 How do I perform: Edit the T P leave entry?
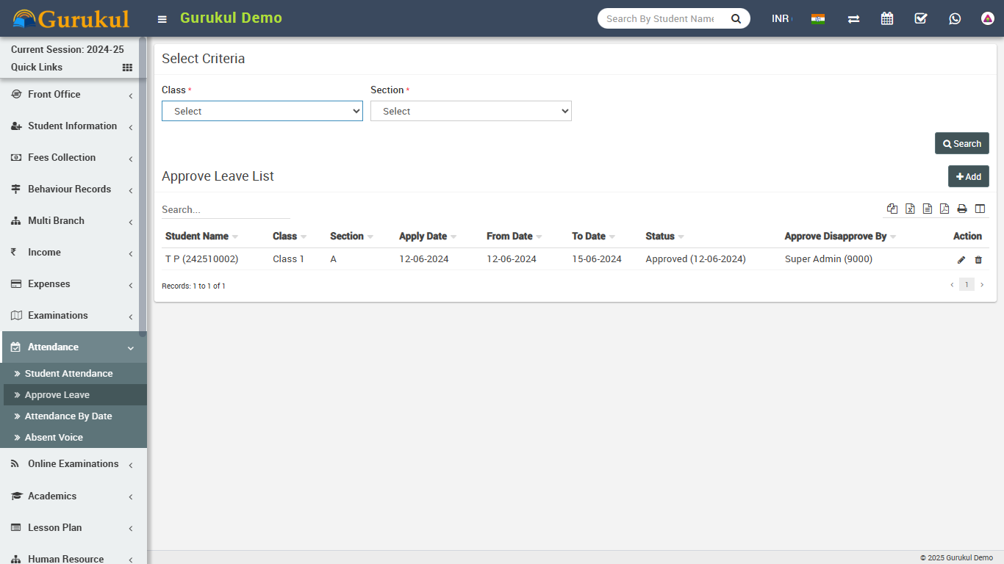tap(961, 260)
